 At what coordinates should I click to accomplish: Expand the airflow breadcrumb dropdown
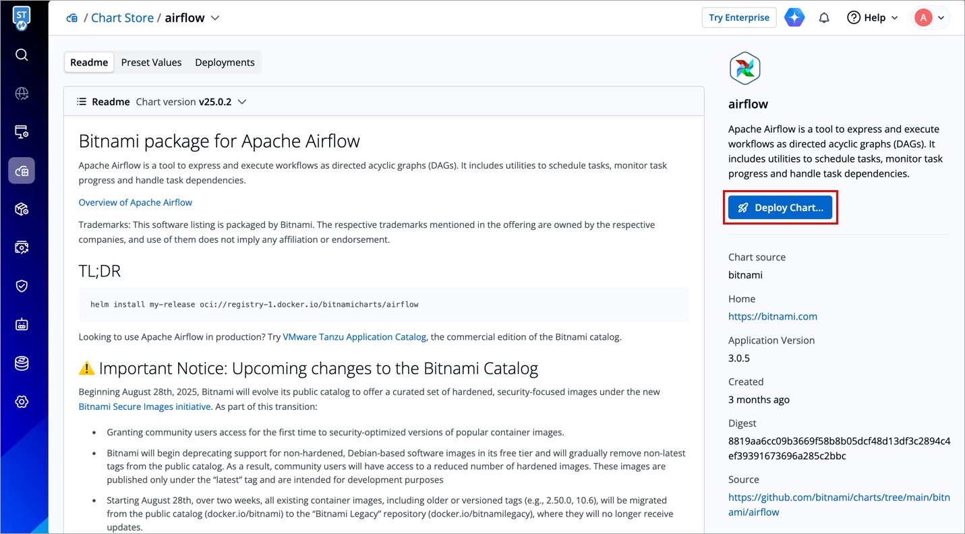[x=215, y=18]
